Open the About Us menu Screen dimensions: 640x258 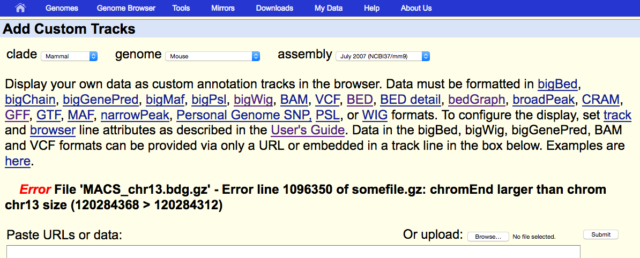point(416,8)
